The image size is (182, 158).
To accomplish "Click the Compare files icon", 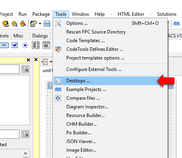I will click(x=58, y=98).
